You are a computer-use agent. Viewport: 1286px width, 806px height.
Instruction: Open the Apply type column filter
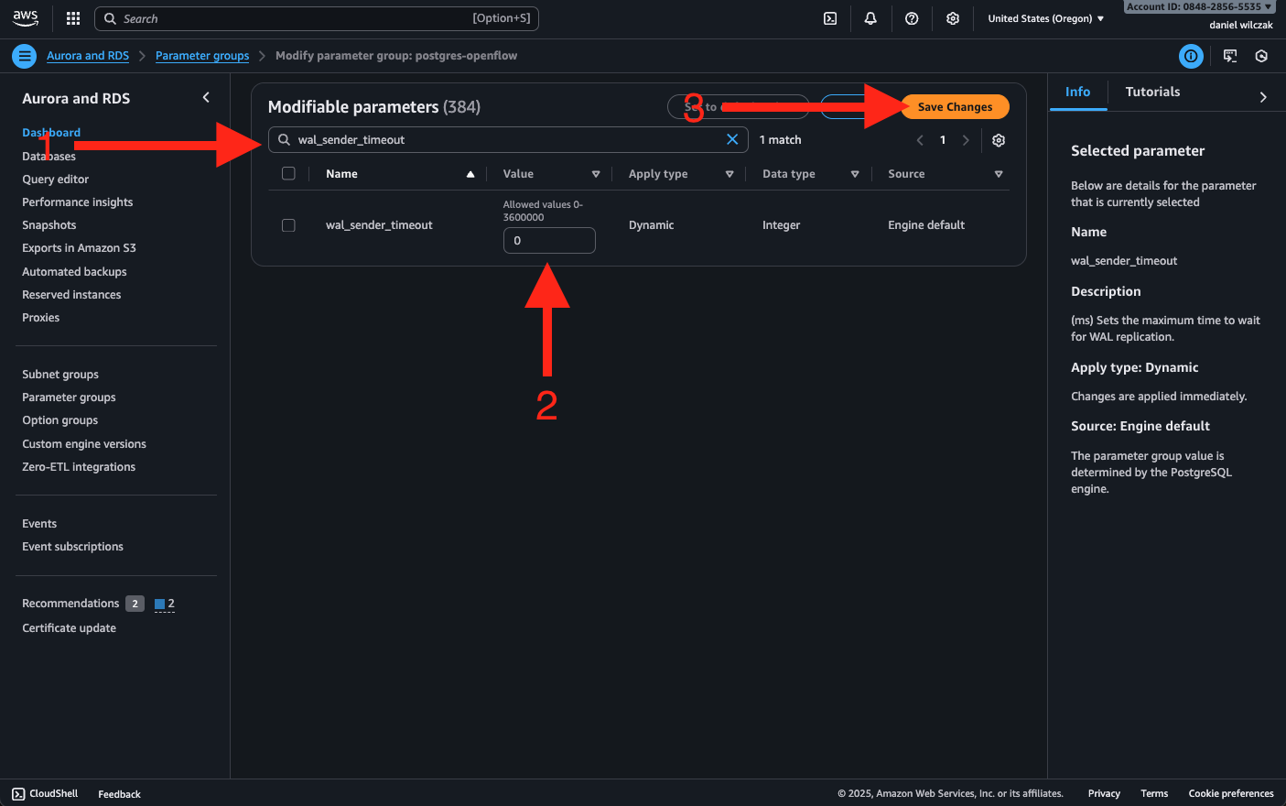729,174
